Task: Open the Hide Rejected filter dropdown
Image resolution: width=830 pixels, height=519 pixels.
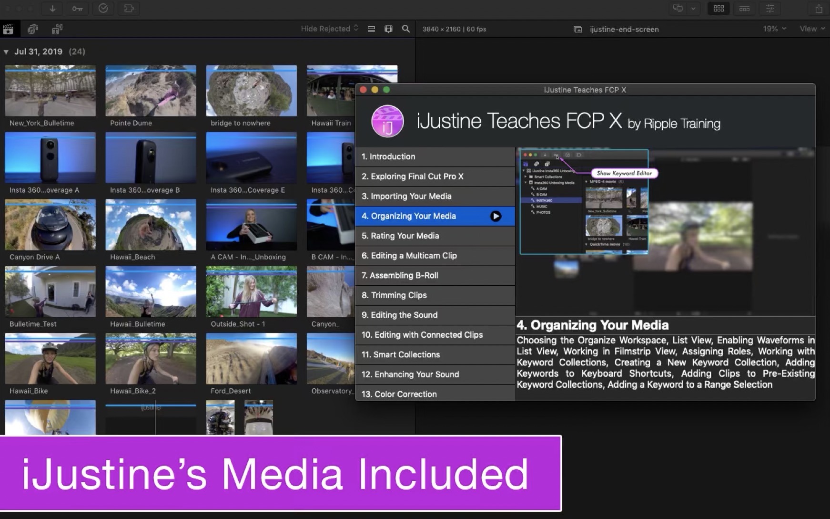Action: [329, 29]
